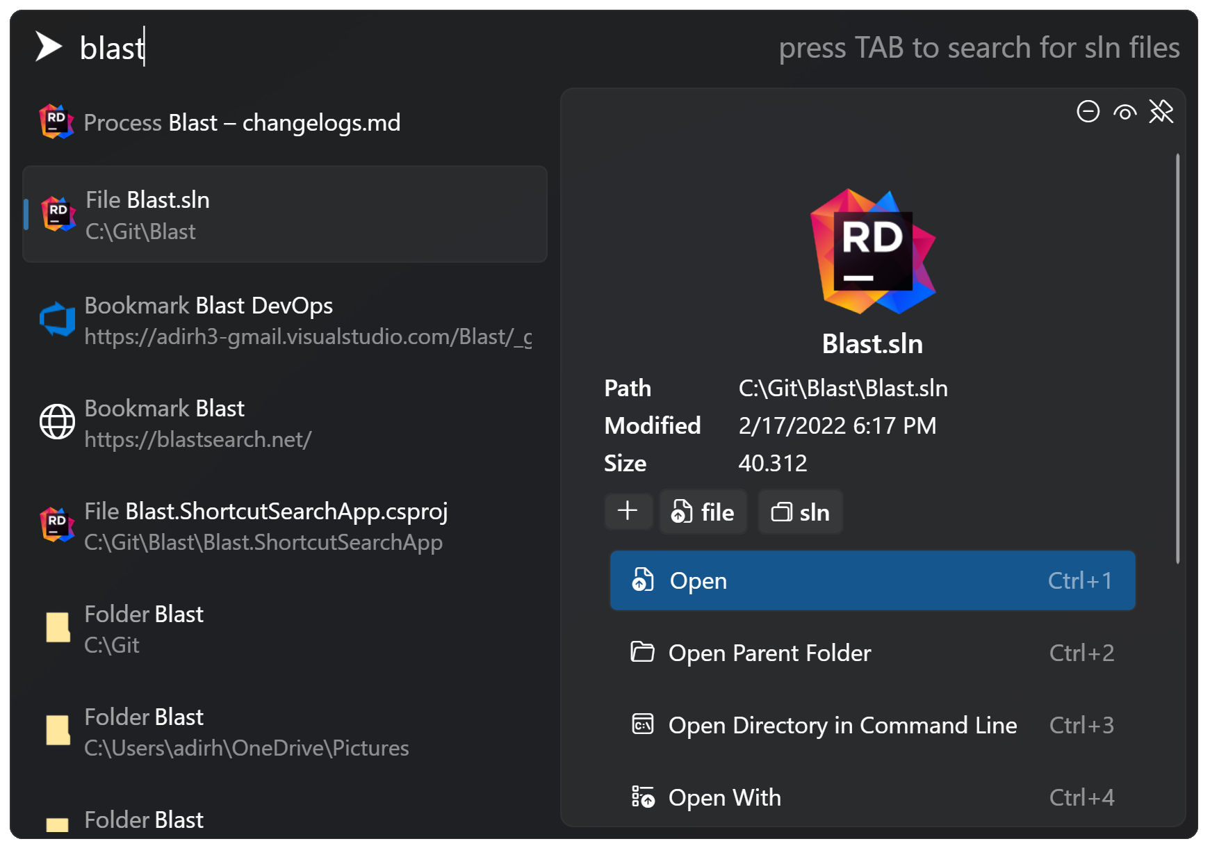Select Process Blast – changelogs.md result
Image resolution: width=1210 pixels, height=855 pixels.
(285, 122)
